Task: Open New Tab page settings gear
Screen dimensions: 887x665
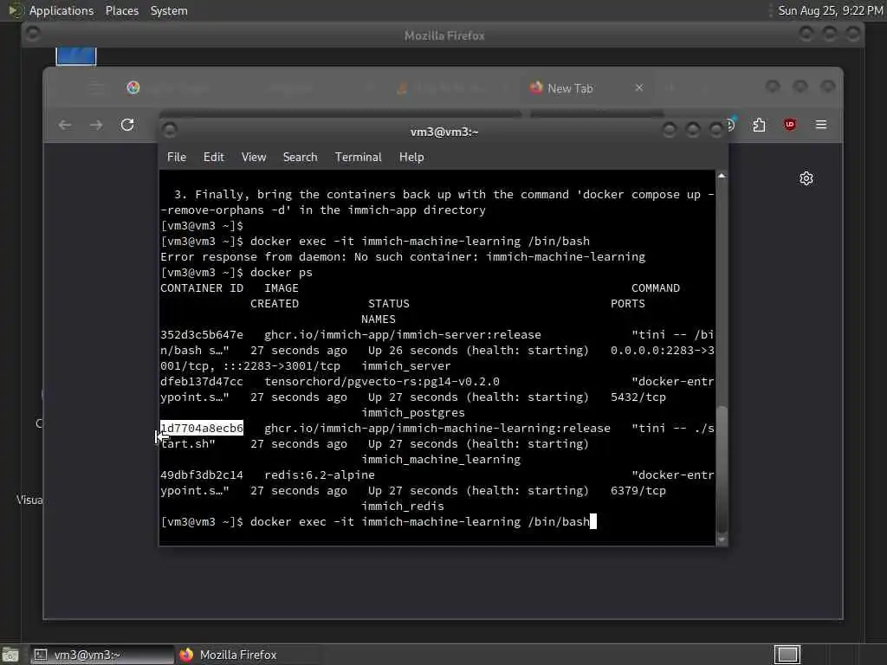Action: click(x=806, y=178)
